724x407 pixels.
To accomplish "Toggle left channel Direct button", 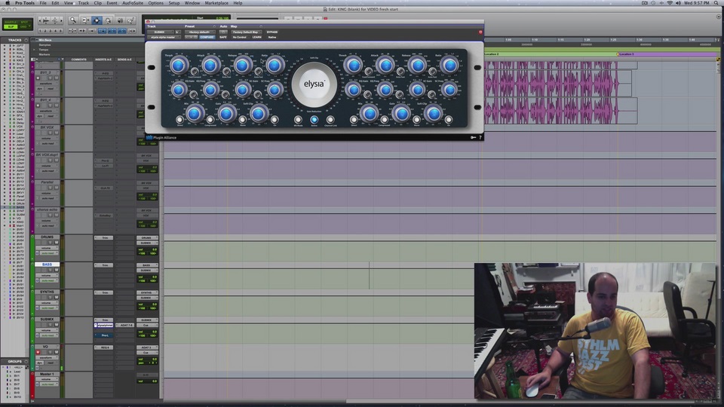I will tap(179, 120).
